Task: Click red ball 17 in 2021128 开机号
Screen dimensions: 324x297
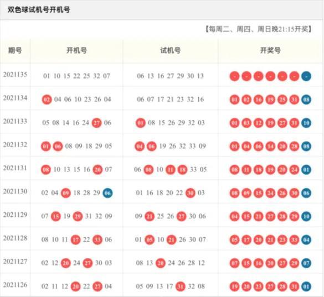Action: pos(76,240)
